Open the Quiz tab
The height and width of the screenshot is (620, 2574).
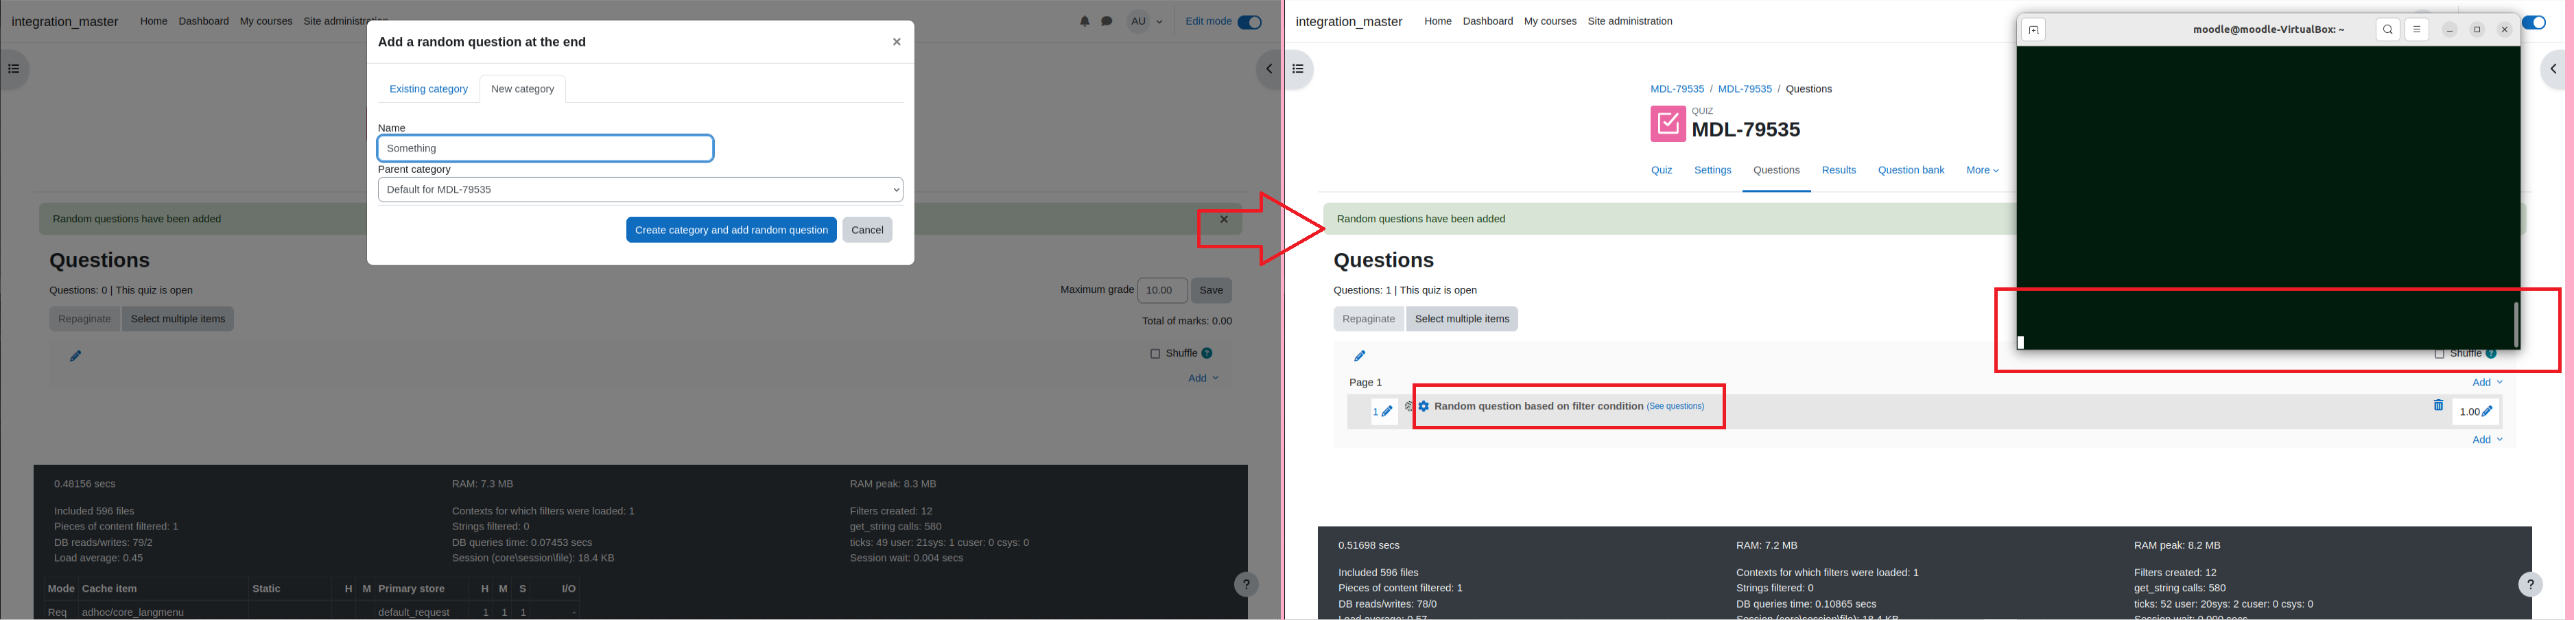pos(1662,171)
